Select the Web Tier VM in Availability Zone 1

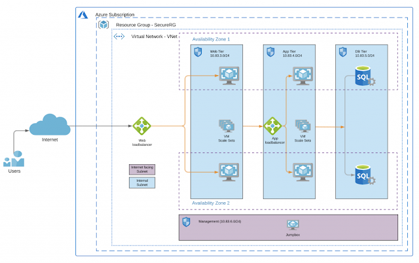228,77
